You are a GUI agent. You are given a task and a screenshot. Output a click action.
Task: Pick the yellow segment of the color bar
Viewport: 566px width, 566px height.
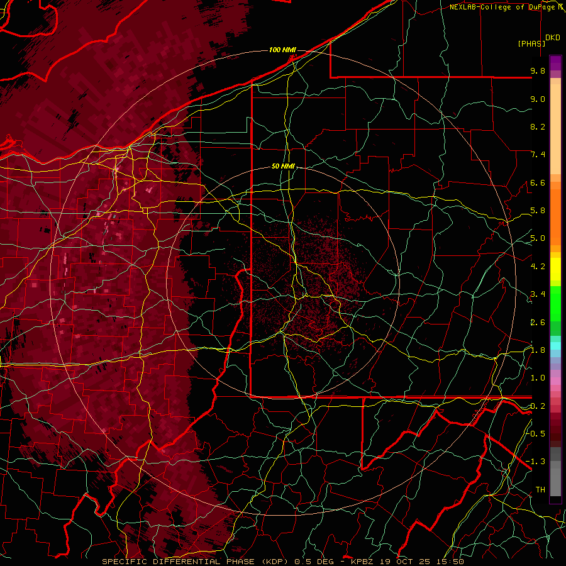tap(555, 269)
